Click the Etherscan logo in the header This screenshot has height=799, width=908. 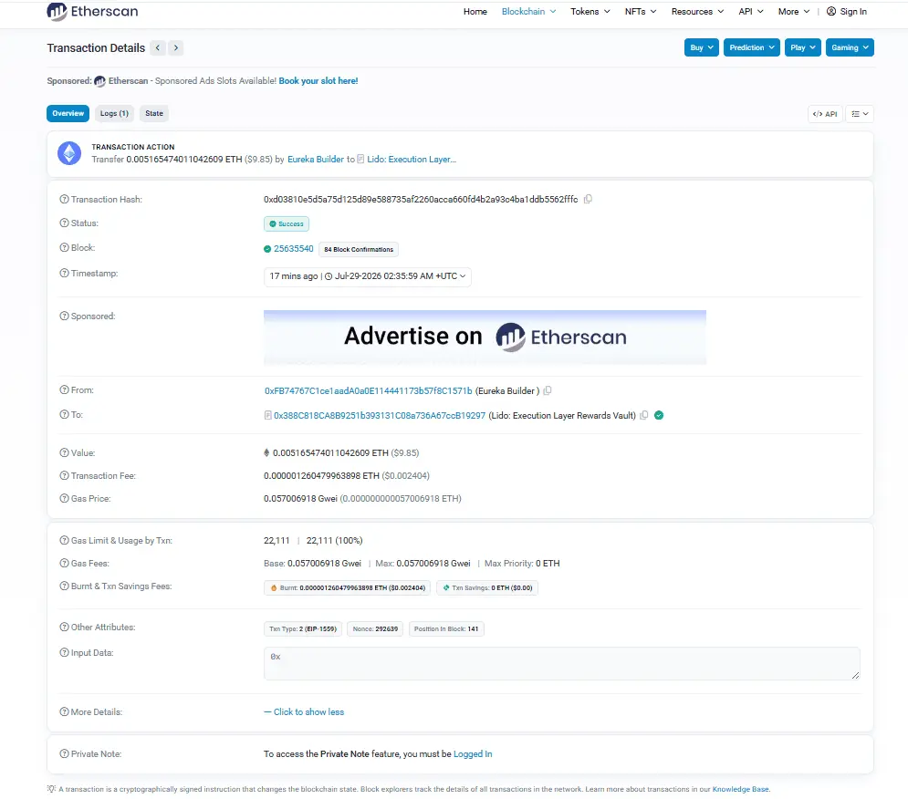[x=93, y=12]
